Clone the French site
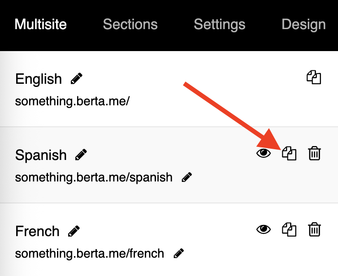 pos(289,229)
